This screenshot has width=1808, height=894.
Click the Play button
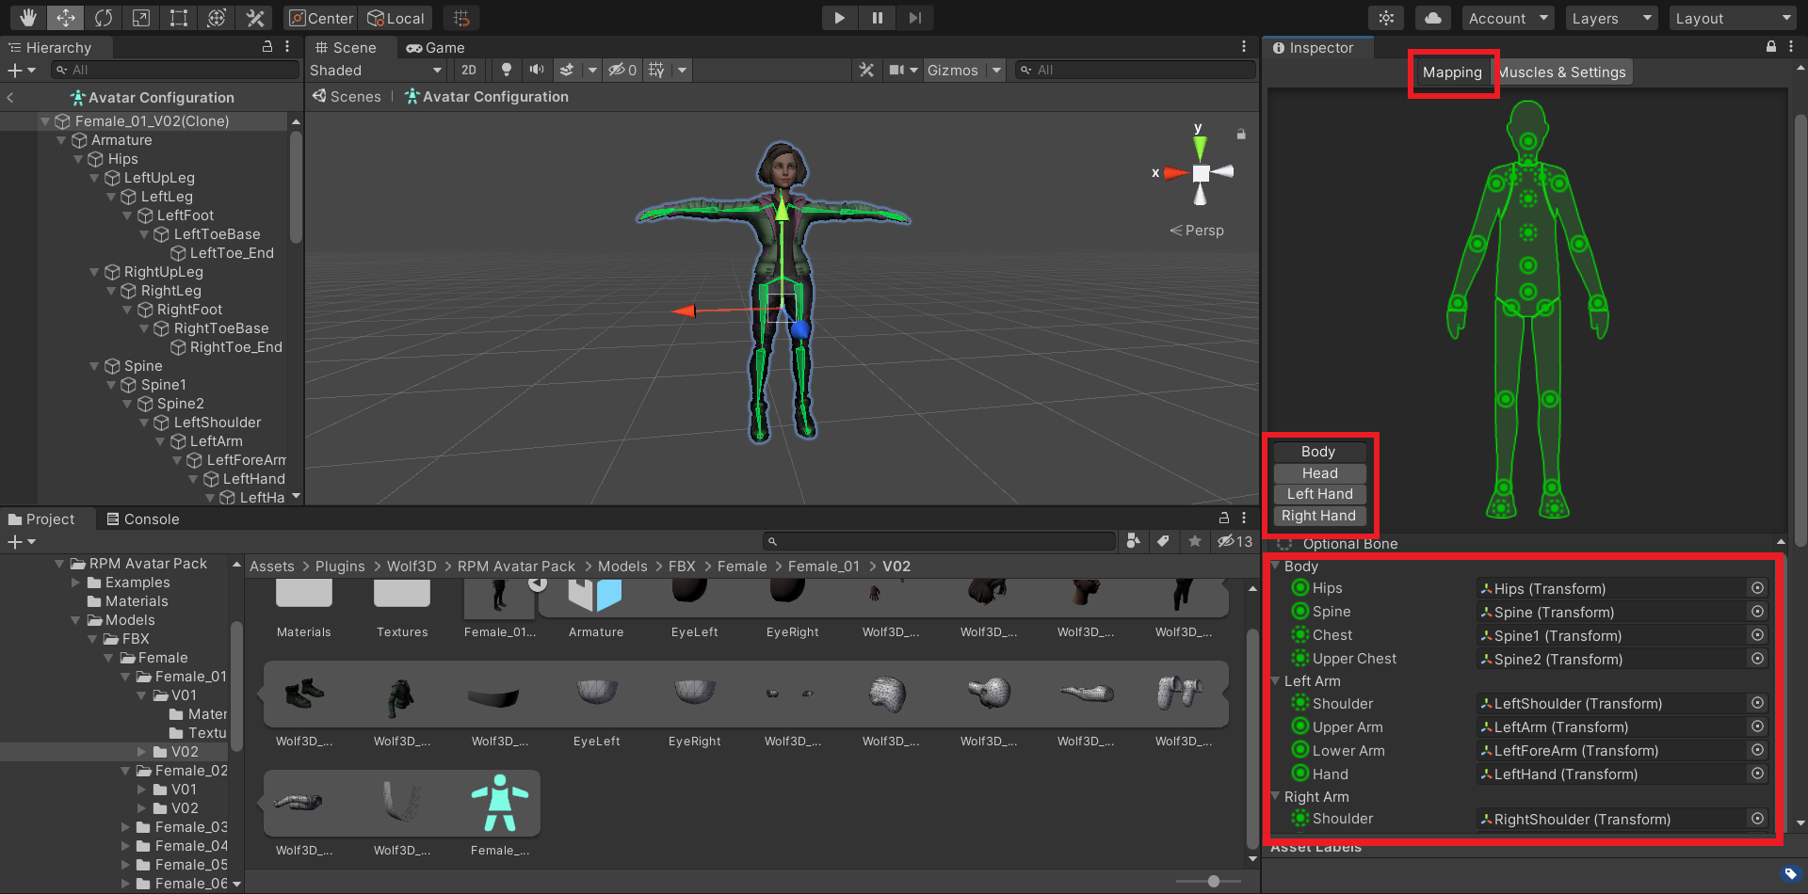click(839, 18)
